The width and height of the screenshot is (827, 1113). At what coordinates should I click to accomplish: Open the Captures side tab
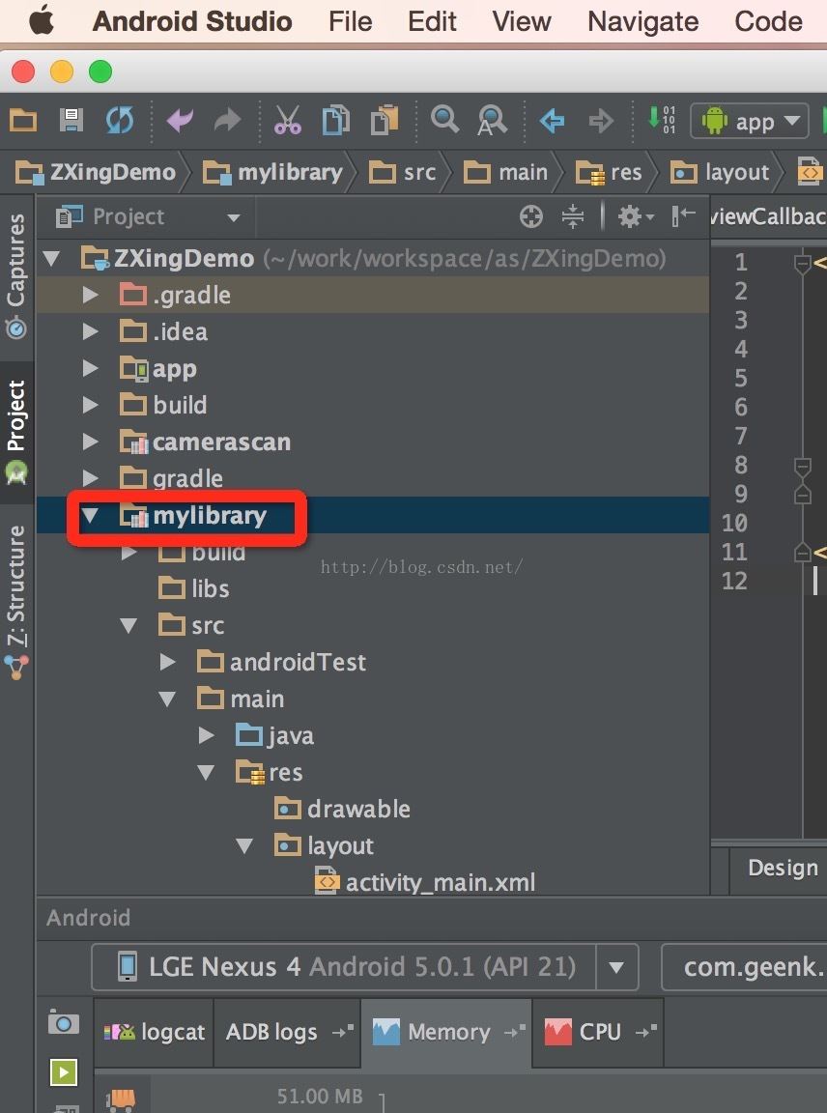pos(16,276)
